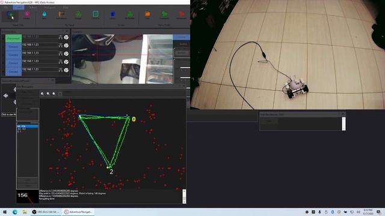The width and height of the screenshot is (385, 216).
Task: Click the Bluetooth tray icon
Action: pyautogui.click(x=333, y=212)
